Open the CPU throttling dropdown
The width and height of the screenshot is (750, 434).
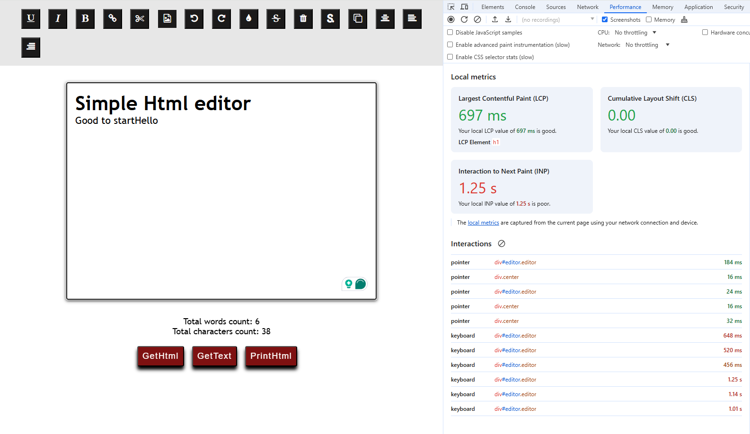[635, 33]
